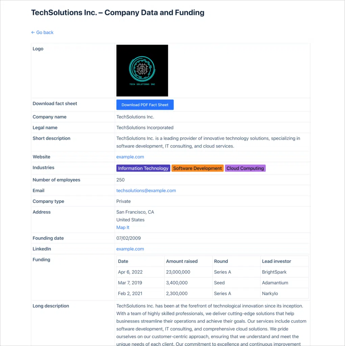The height and width of the screenshot is (346, 345).
Task: Select the Cloud Computing industry tag
Action: click(245, 168)
